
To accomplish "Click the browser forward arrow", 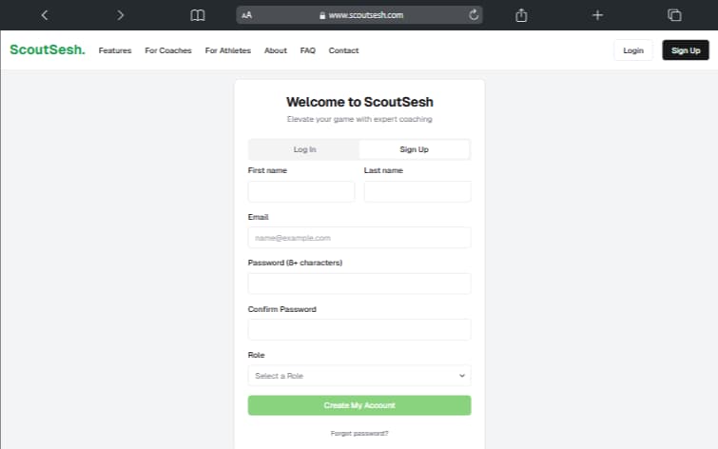I will (x=120, y=15).
